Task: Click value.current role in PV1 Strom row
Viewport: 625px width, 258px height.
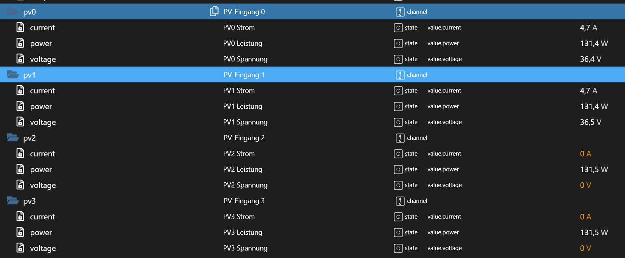Action: click(x=444, y=91)
